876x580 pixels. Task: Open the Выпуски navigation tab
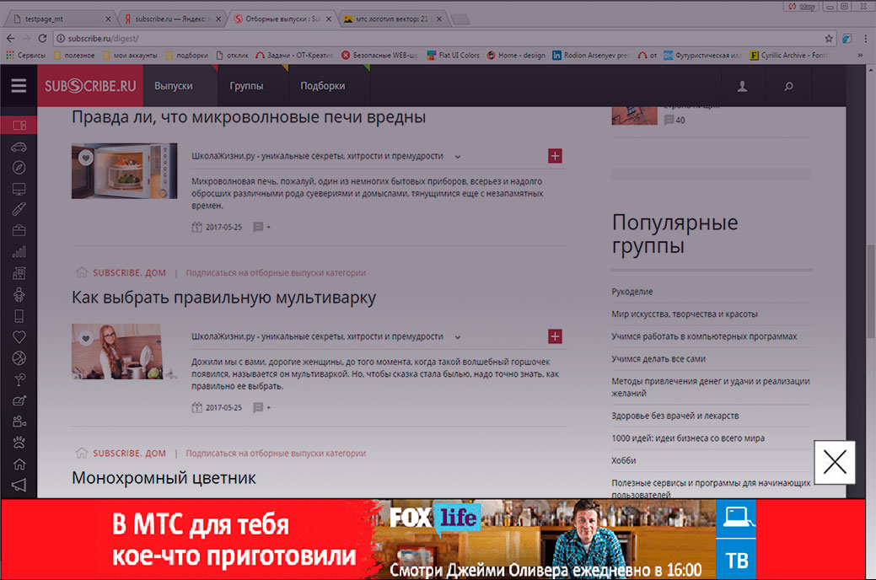tap(173, 86)
